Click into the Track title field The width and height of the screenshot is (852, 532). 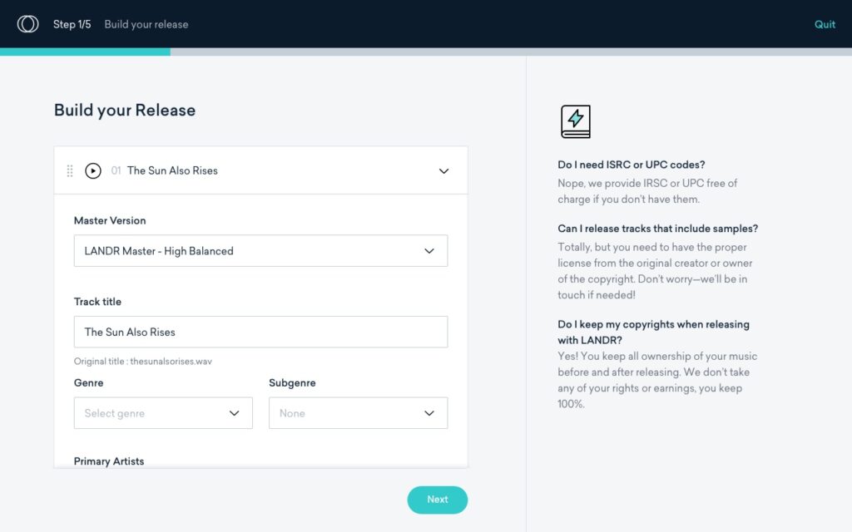(x=260, y=332)
